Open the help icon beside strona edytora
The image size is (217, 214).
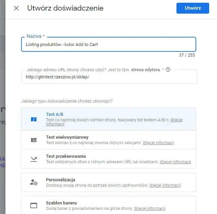(168, 70)
